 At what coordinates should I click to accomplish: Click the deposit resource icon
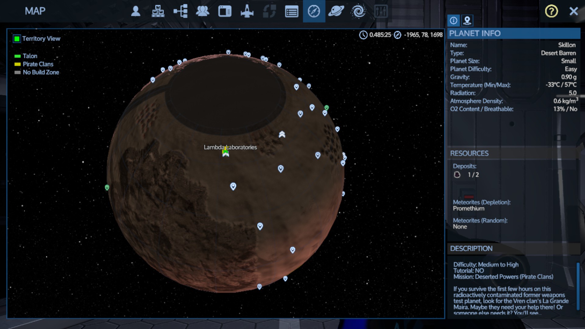457,175
